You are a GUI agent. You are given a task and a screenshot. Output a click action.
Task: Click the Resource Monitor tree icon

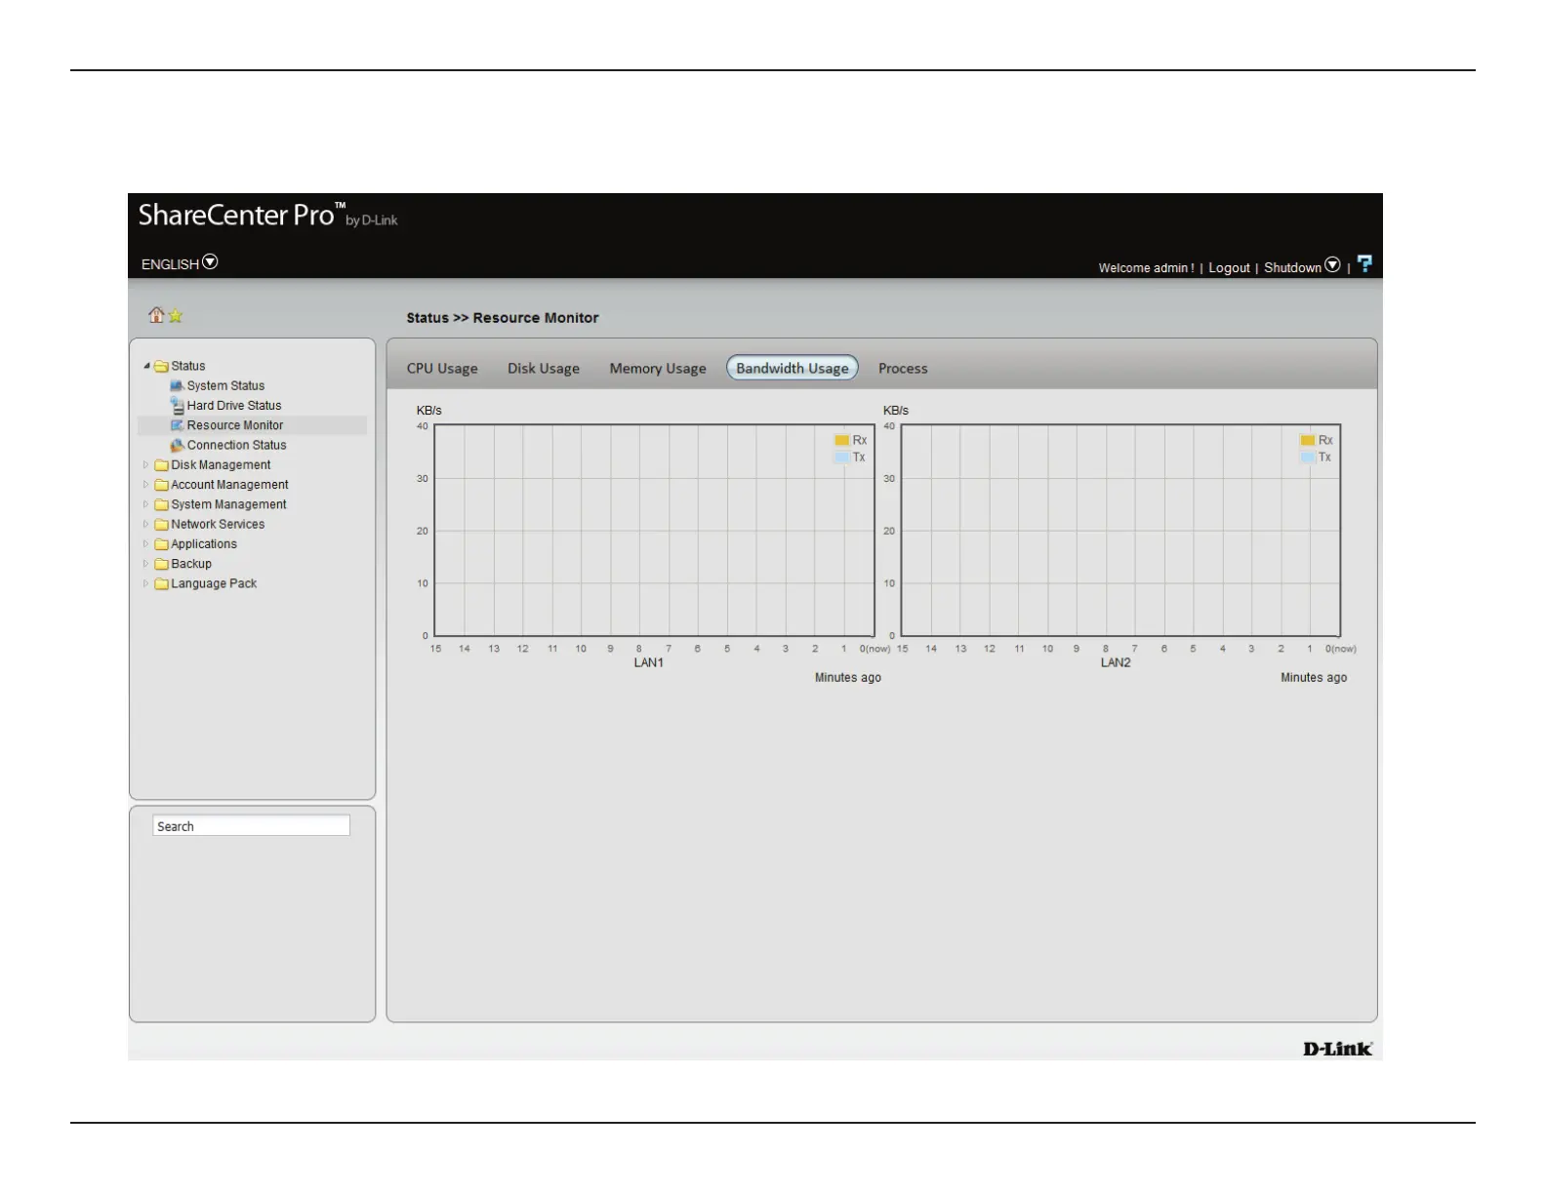(x=177, y=425)
